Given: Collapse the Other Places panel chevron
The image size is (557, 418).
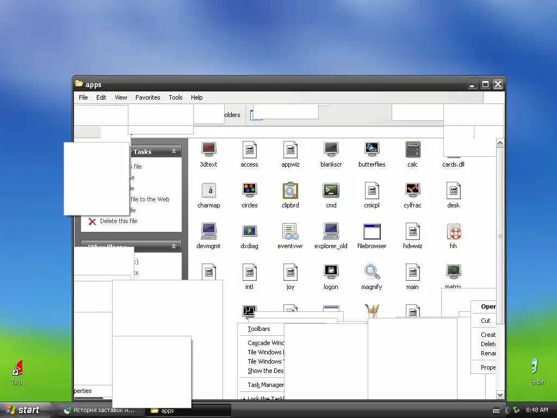Looking at the screenshot, I should pyautogui.click(x=174, y=246).
